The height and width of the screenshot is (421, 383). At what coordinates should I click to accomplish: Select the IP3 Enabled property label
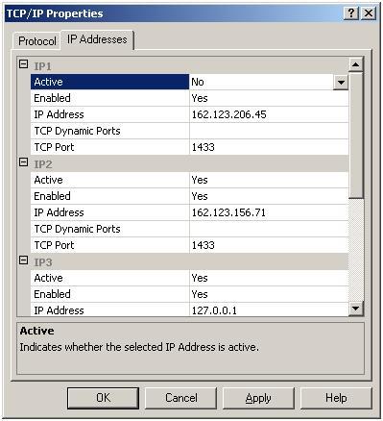(52, 294)
